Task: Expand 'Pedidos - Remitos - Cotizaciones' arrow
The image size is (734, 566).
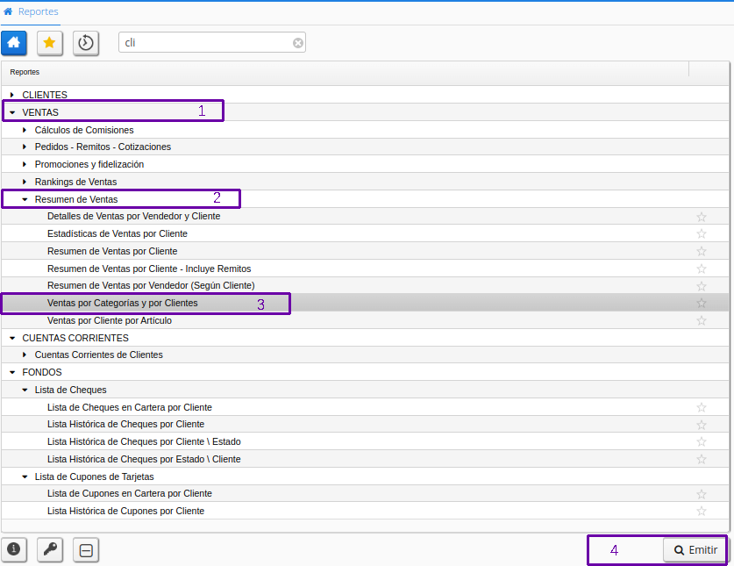Action: click(25, 147)
